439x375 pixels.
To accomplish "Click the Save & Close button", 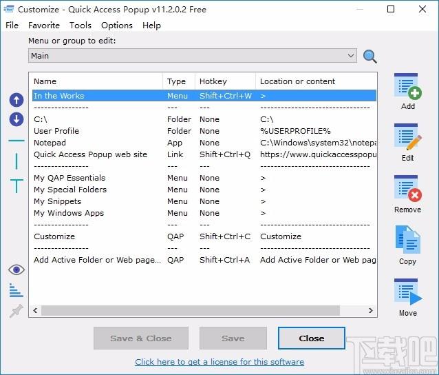I will click(141, 338).
